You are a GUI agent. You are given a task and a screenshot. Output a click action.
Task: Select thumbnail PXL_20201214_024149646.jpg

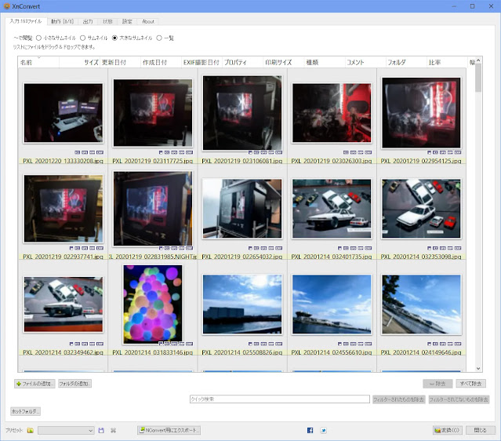click(x=421, y=304)
